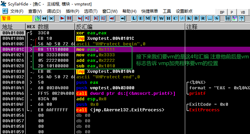Click the yellow 暂停 status field

tap(16, 19)
